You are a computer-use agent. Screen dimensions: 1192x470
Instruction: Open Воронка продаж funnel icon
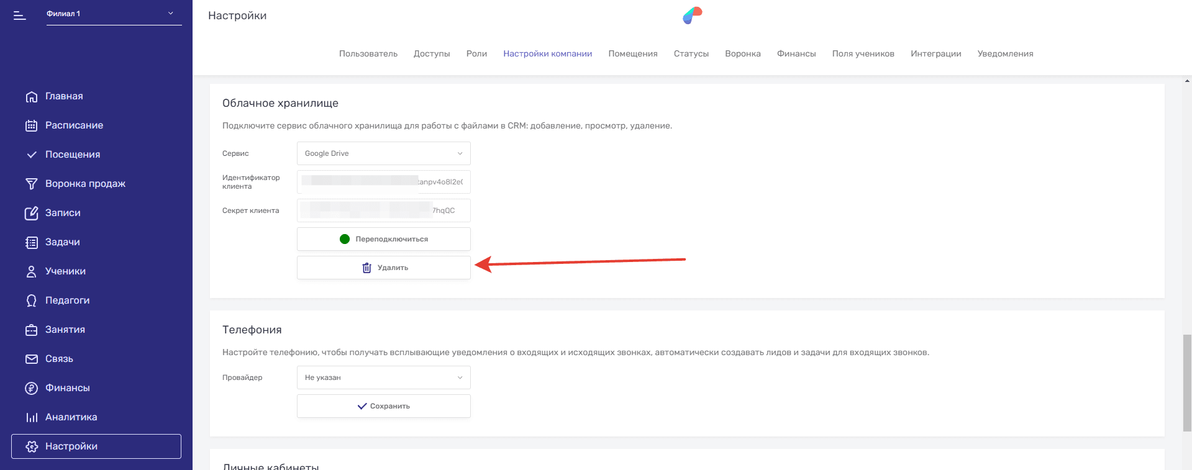pos(32,184)
